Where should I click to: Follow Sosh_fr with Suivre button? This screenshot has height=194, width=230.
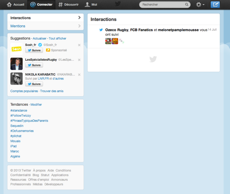[34, 50]
